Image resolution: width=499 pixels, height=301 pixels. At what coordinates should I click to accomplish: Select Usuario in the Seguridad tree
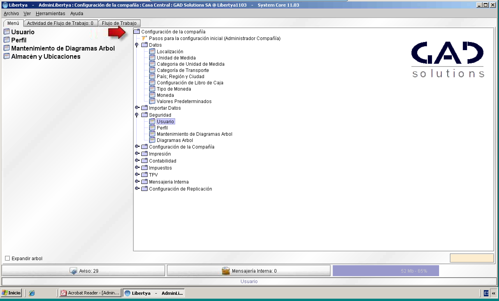(165, 121)
